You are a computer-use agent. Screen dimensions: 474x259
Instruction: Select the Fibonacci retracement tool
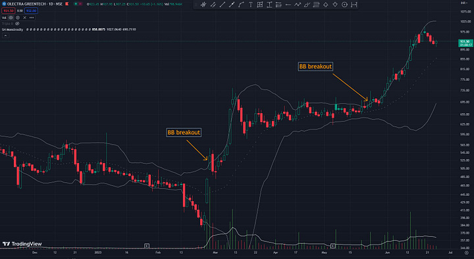[x=278, y=5]
